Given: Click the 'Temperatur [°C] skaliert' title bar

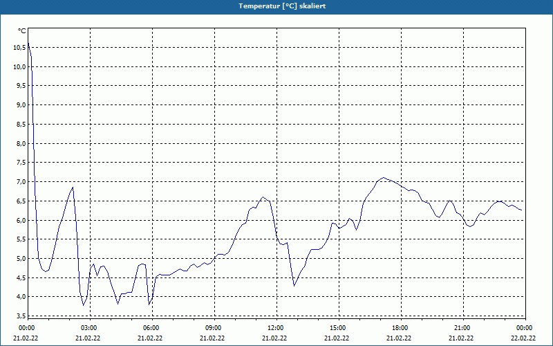Looking at the screenshot, I should (276, 6).
